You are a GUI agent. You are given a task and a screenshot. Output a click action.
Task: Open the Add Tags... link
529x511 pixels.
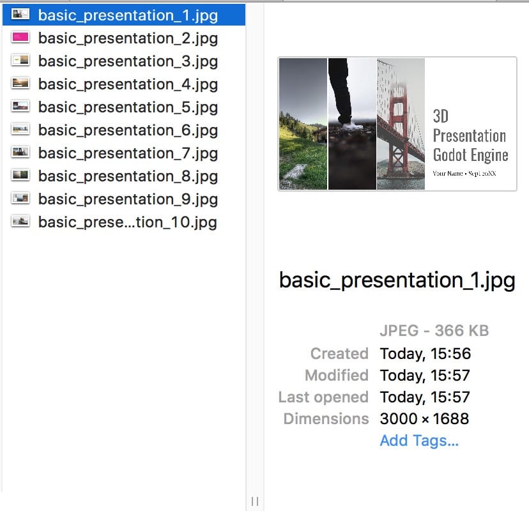click(x=419, y=441)
